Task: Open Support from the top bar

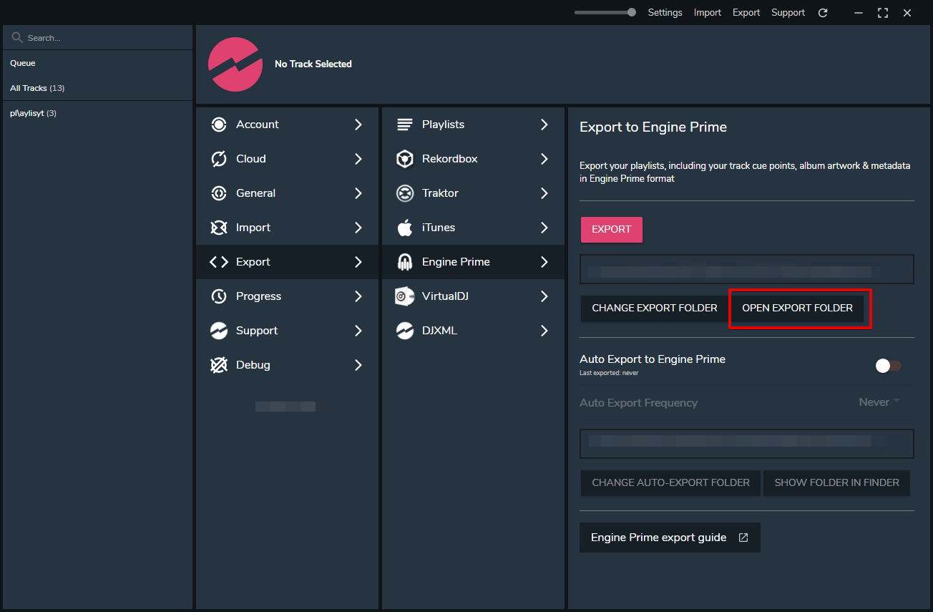Action: (788, 13)
